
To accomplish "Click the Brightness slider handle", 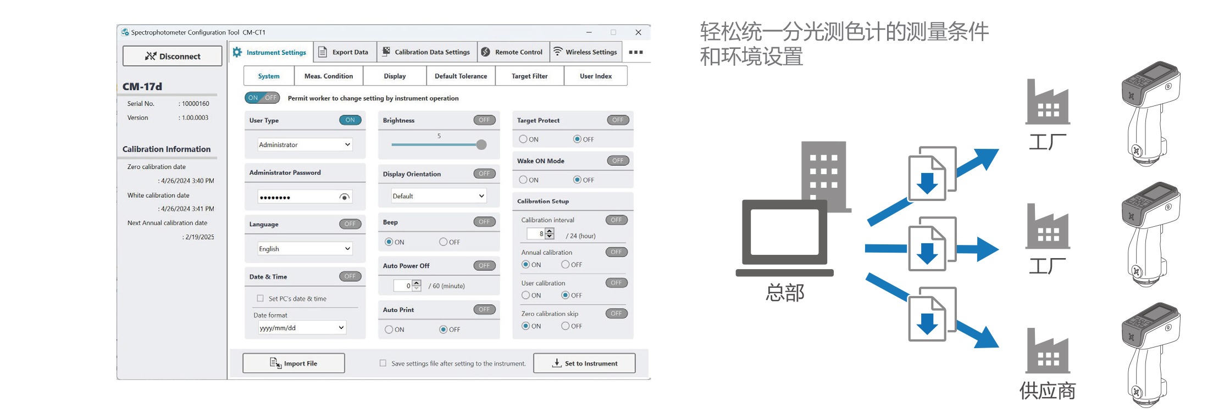I will pos(481,144).
